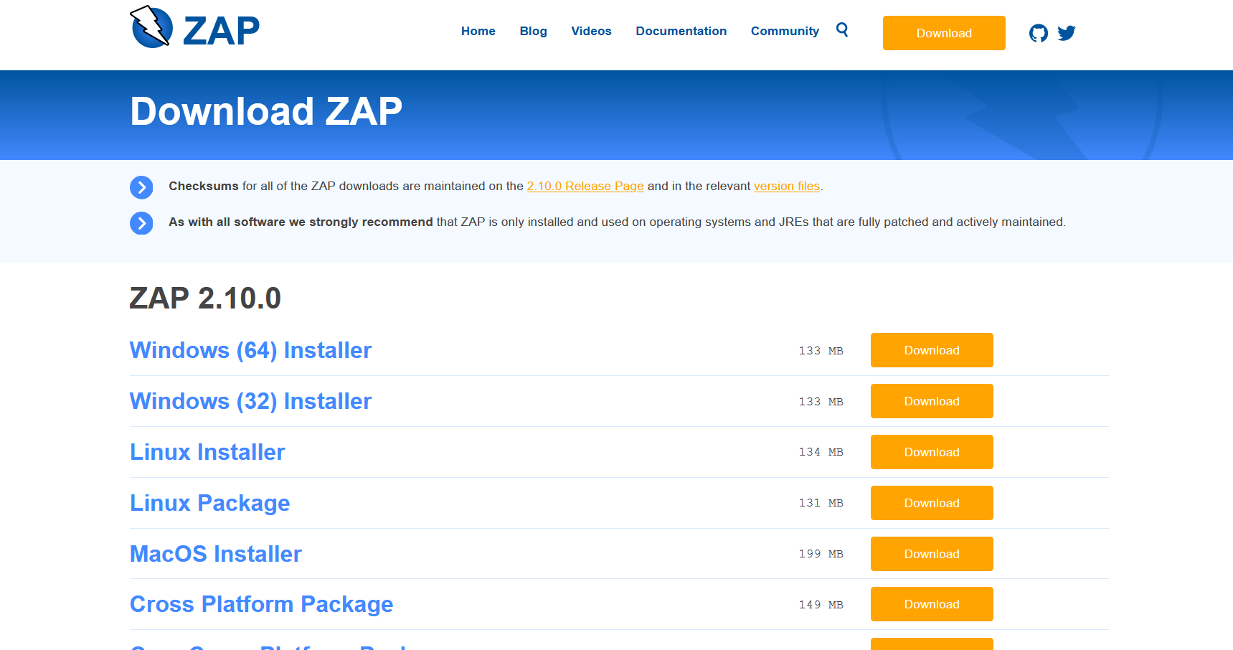Click the bold word Checksums
Image resolution: width=1233 pixels, height=650 pixels.
(x=204, y=186)
